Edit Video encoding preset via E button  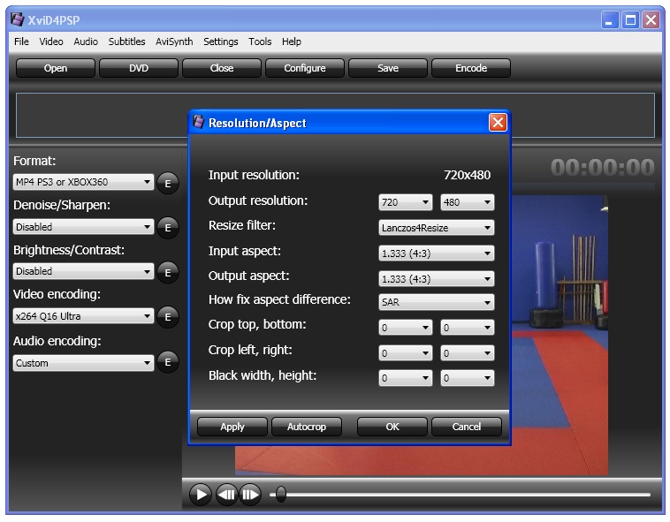pyautogui.click(x=168, y=317)
